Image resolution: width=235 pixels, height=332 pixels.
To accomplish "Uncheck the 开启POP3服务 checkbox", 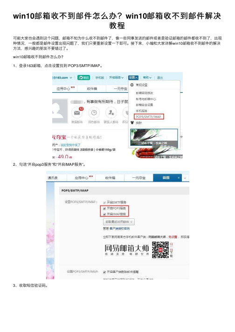I will coord(104,208).
